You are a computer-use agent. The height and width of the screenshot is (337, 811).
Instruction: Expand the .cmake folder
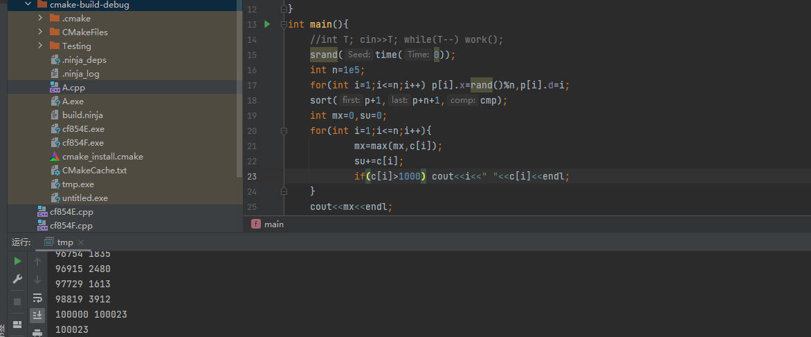coord(40,18)
